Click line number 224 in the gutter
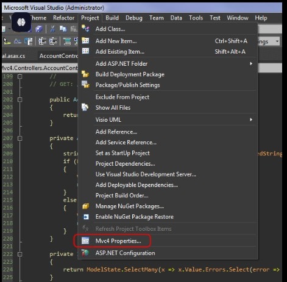This screenshot has height=282, width=287. click(x=8, y=269)
